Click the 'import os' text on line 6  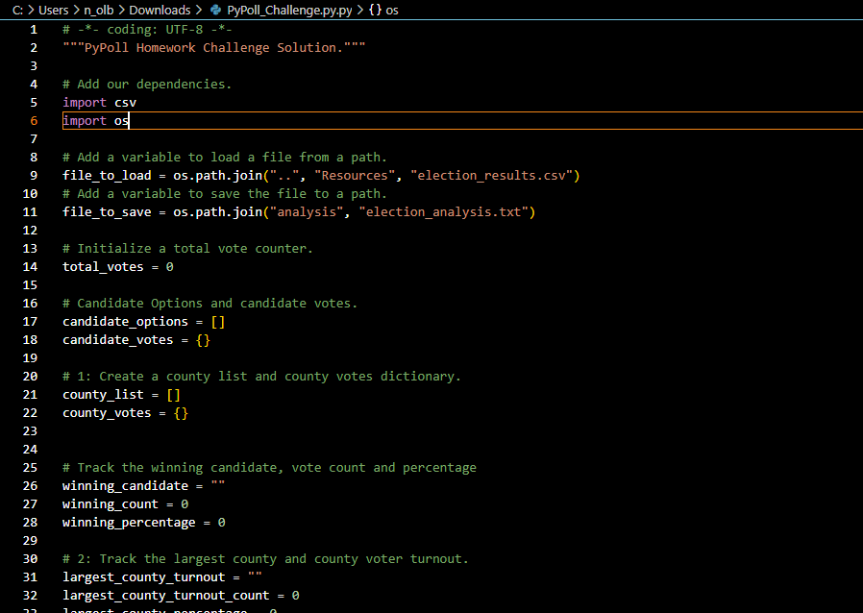pos(96,120)
